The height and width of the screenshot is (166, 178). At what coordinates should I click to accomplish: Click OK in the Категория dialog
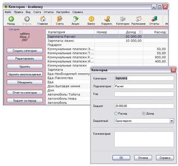pos(121,158)
